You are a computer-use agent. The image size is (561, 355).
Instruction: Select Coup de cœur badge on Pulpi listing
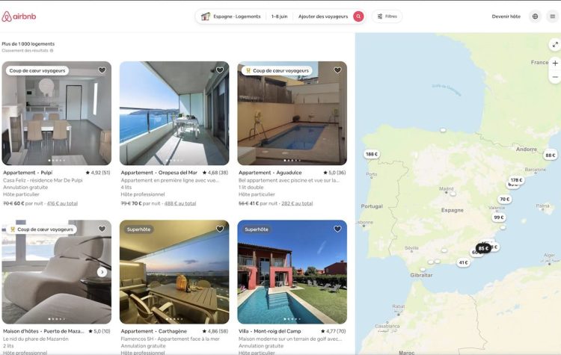click(x=37, y=70)
